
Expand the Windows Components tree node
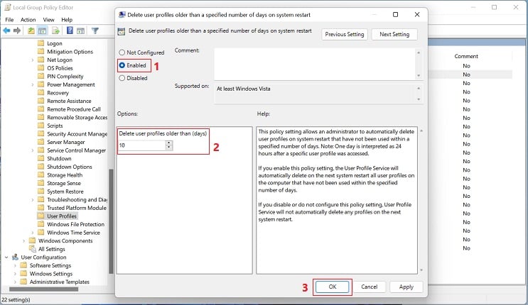[24, 240]
